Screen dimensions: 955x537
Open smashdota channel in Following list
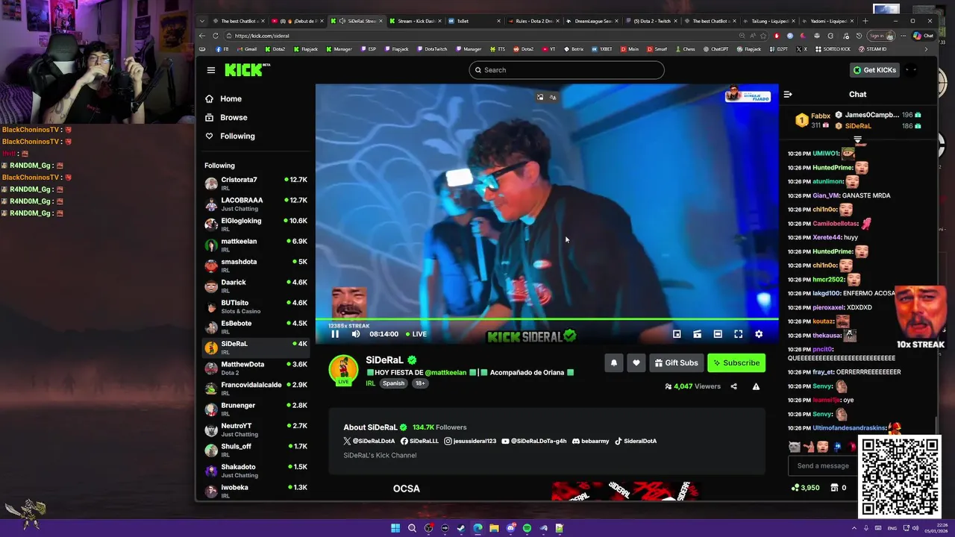coord(256,266)
